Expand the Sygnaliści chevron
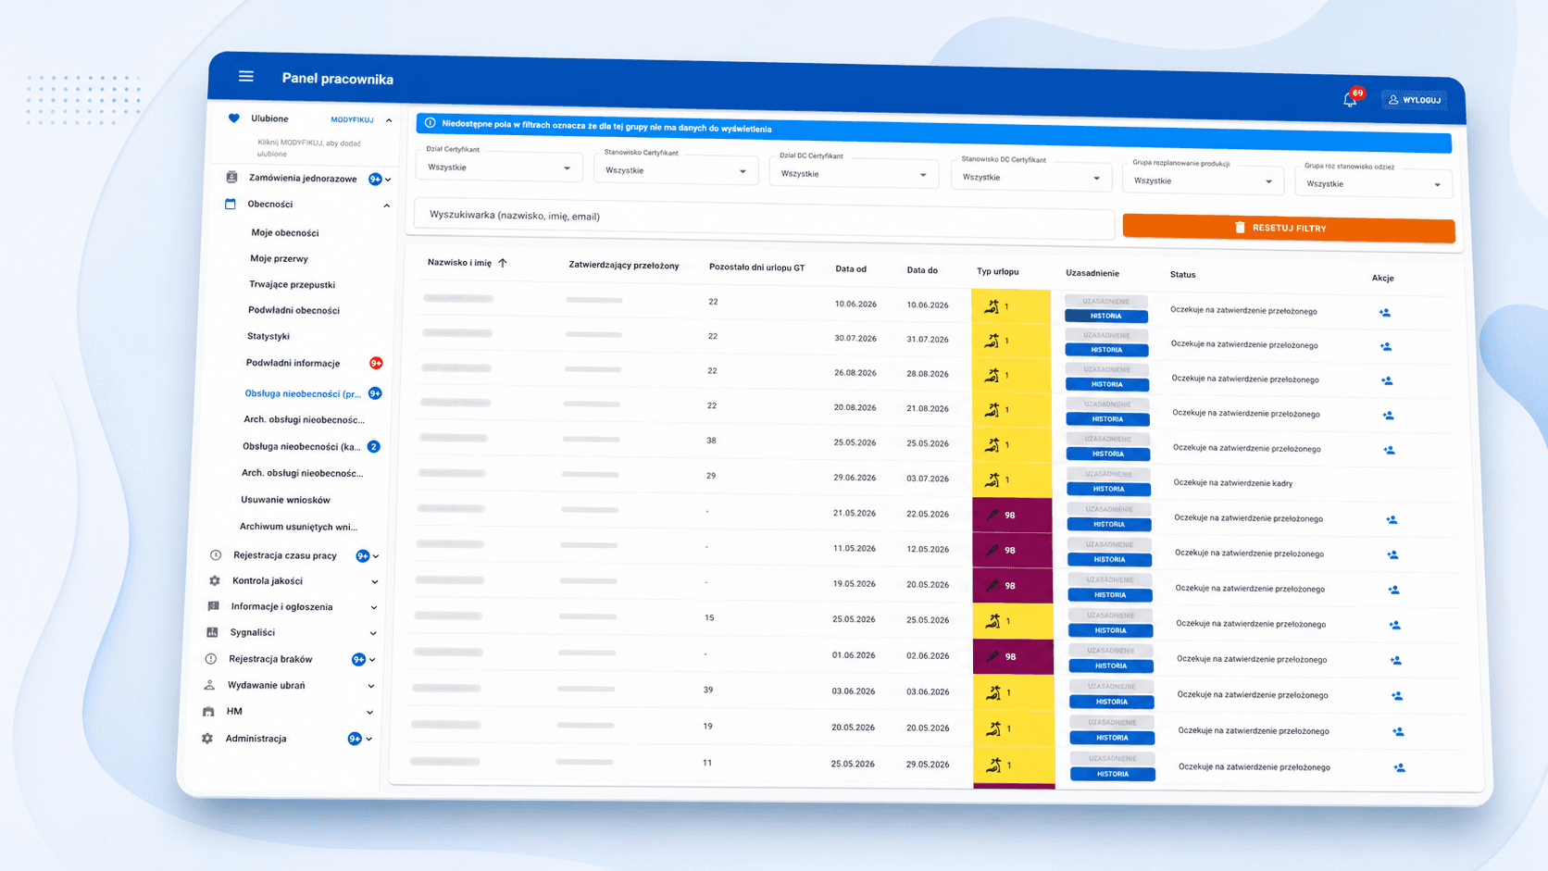 point(373,634)
